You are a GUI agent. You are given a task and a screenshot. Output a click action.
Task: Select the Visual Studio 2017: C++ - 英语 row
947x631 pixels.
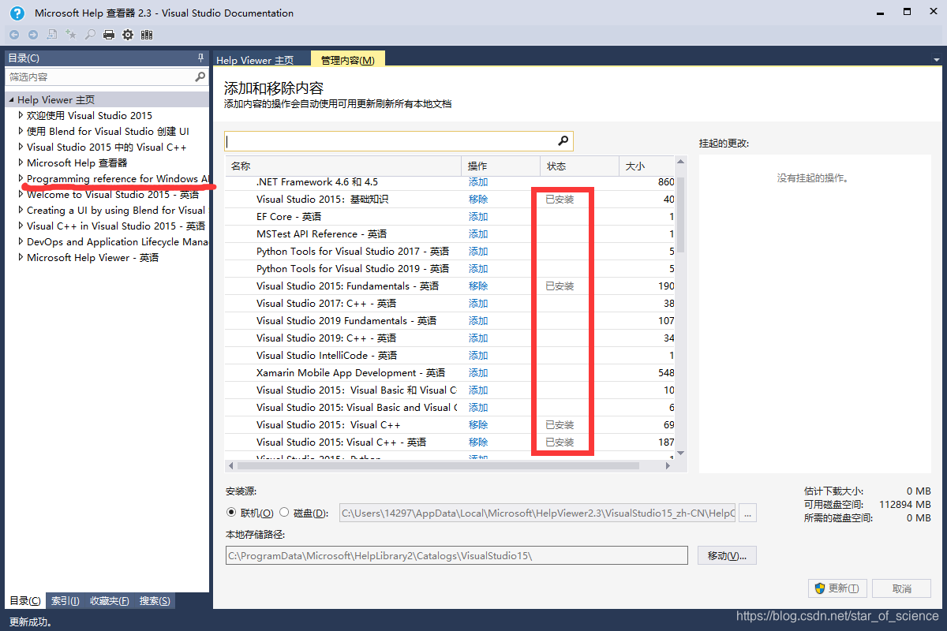tap(450, 303)
